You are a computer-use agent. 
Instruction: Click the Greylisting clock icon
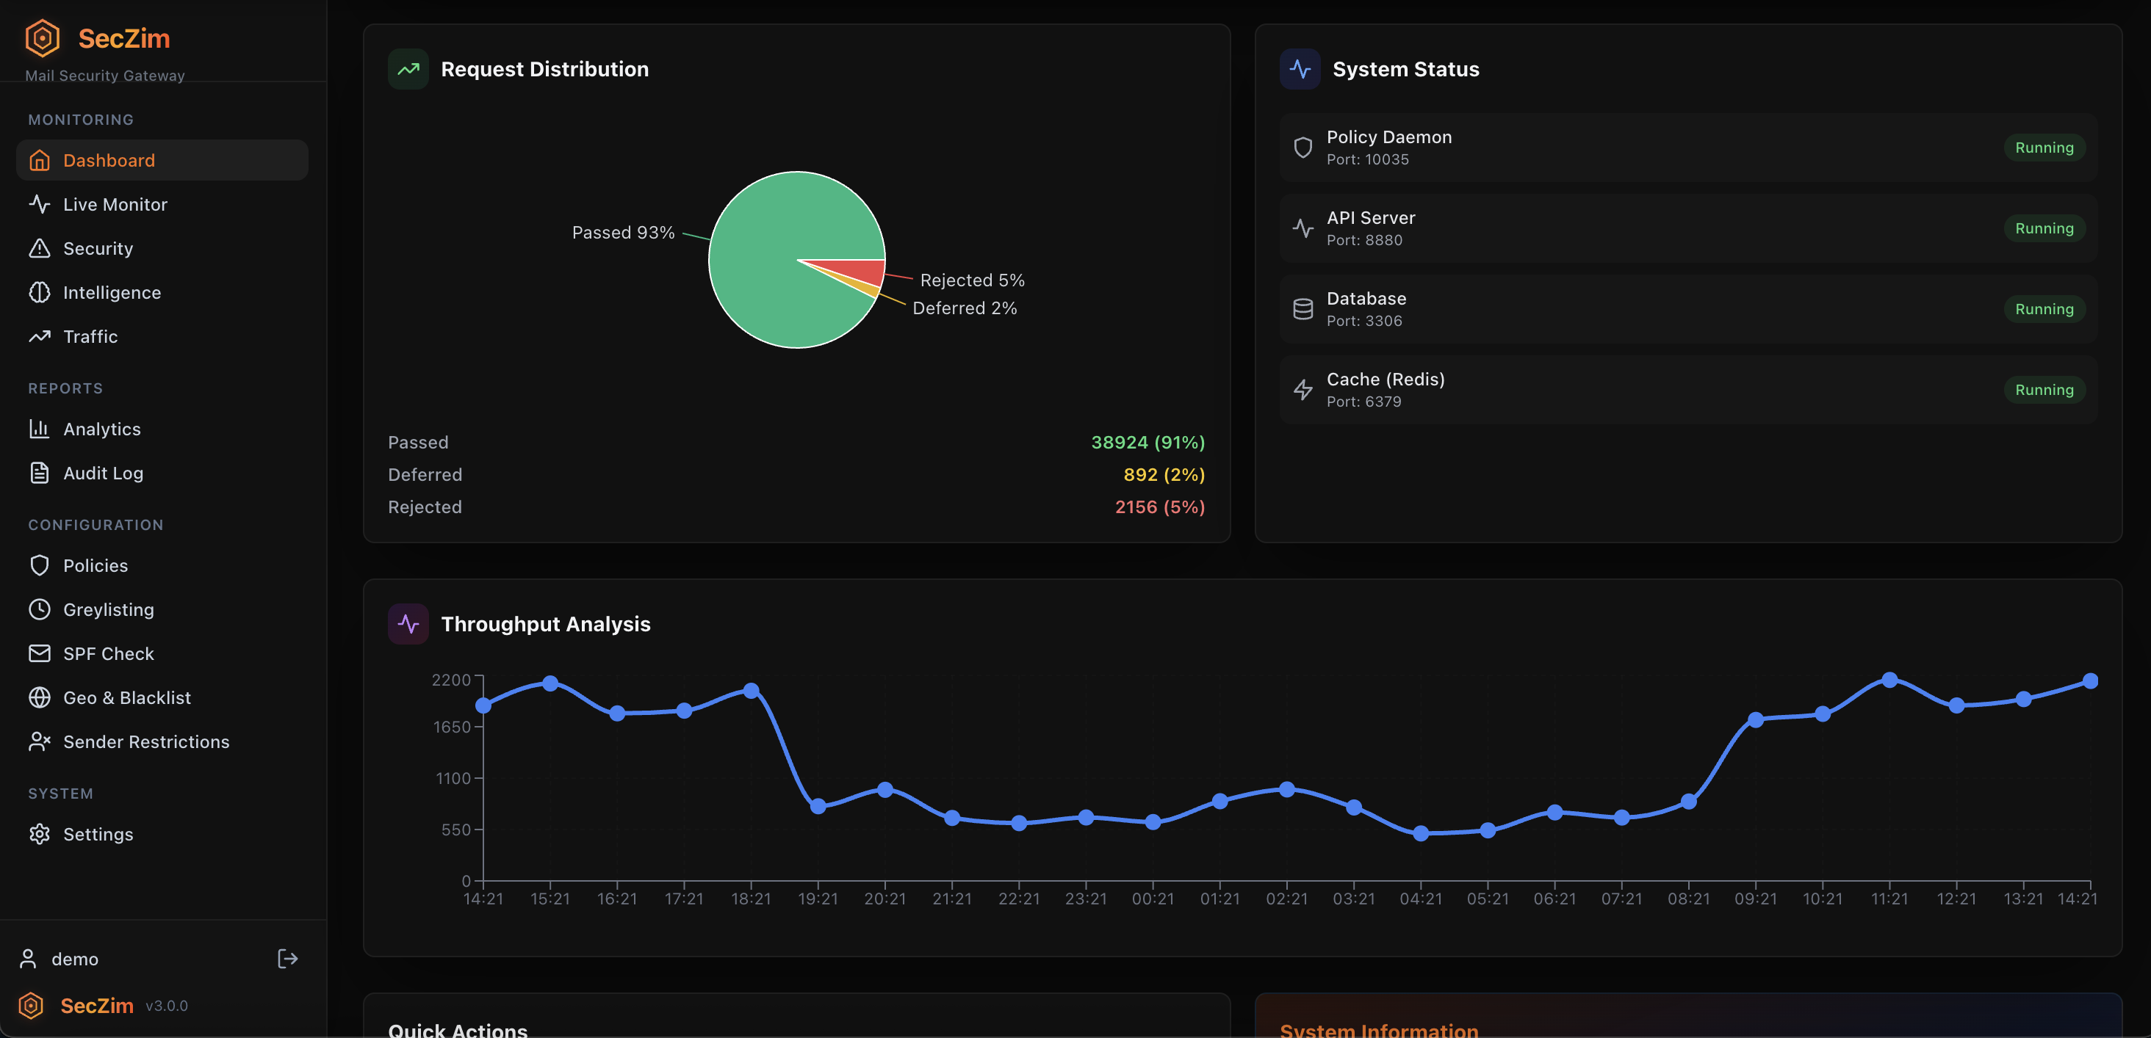pyautogui.click(x=39, y=609)
